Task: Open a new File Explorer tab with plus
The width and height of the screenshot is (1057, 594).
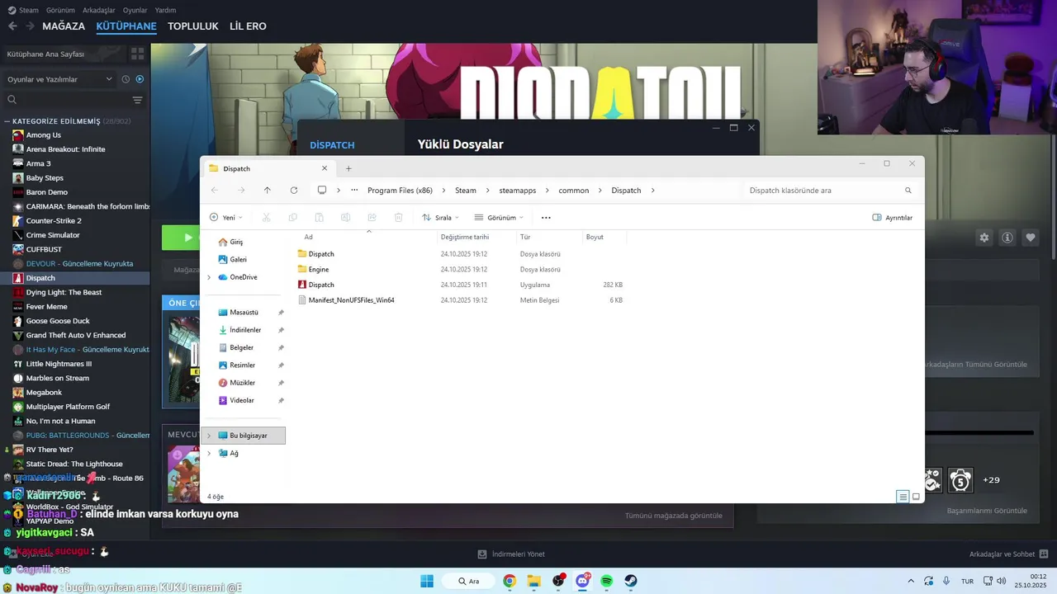Action: (348, 168)
